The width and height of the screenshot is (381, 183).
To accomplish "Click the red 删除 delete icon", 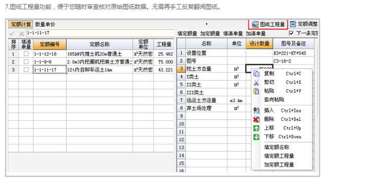I will pyautogui.click(x=256, y=119).
